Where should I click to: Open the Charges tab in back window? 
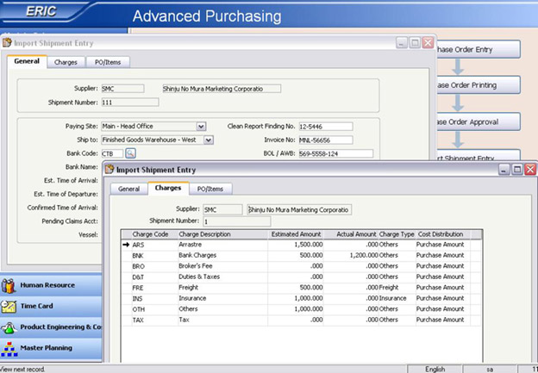(x=66, y=62)
